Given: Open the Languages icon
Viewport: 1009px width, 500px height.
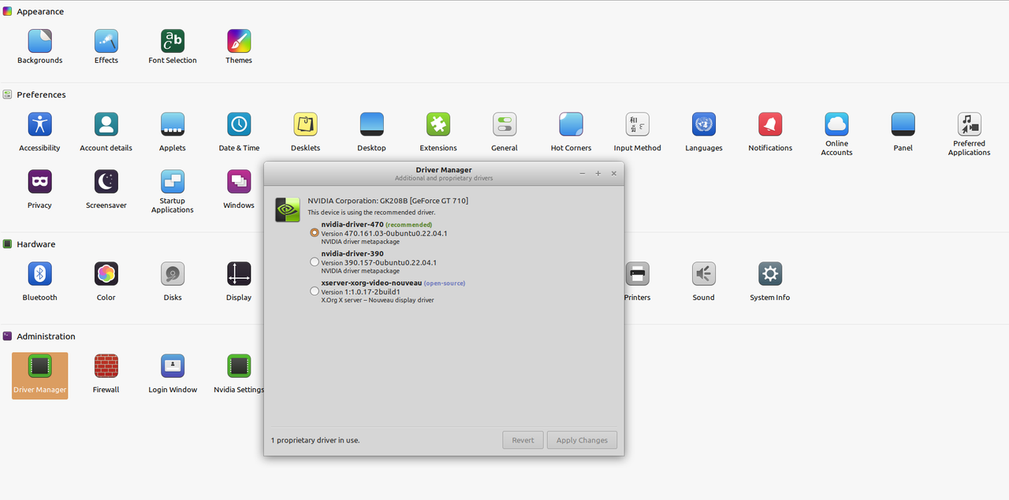Looking at the screenshot, I should point(704,124).
